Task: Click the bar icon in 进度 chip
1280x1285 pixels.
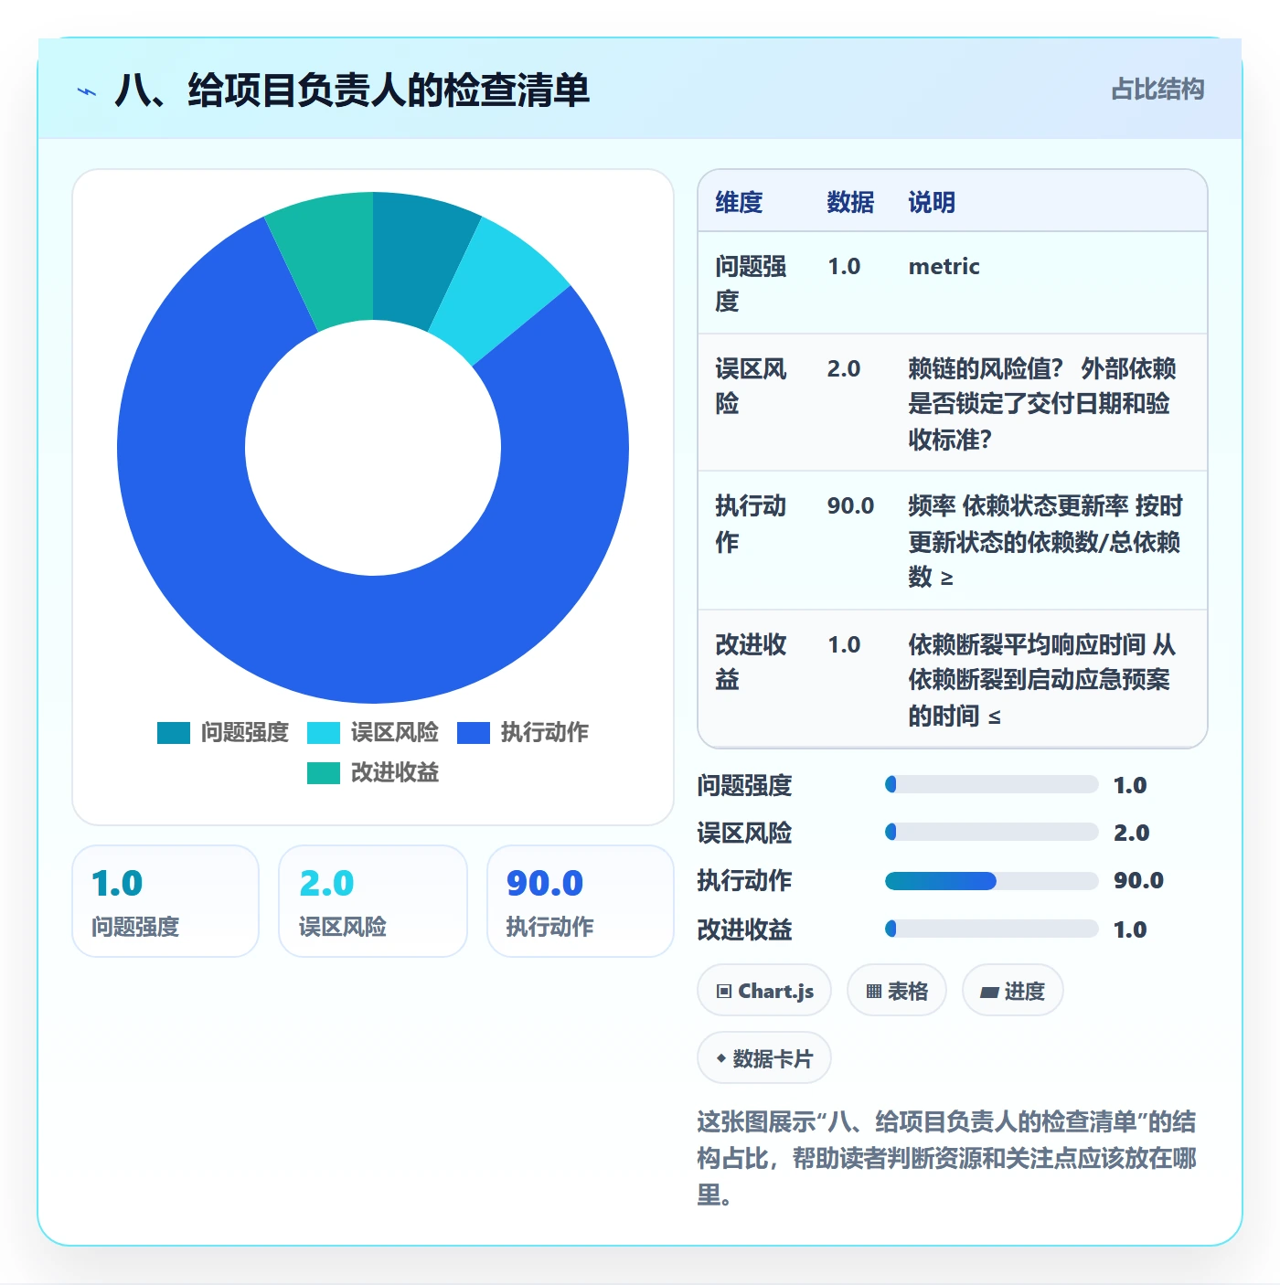Action: coord(989,993)
